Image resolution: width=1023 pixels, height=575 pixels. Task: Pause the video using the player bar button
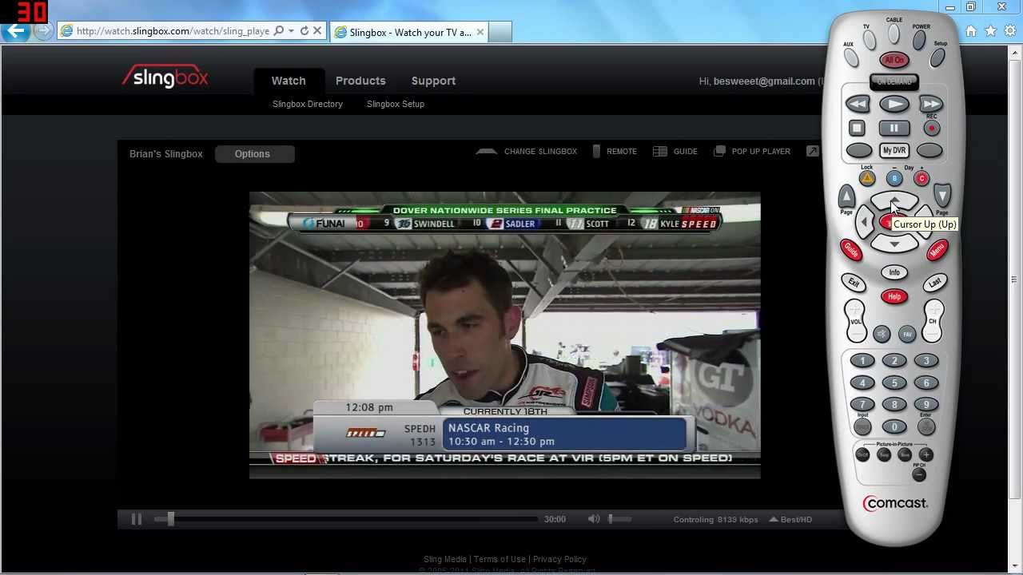coord(137,519)
